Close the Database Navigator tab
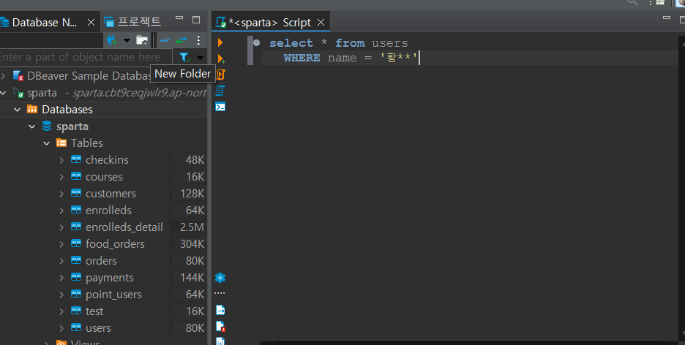Image resolution: width=685 pixels, height=345 pixels. click(x=91, y=22)
